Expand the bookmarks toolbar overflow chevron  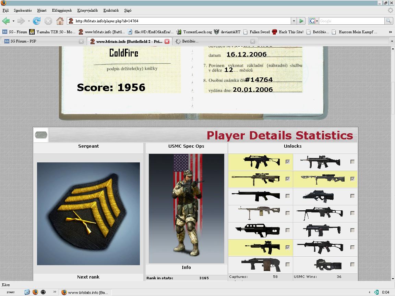[390, 32]
